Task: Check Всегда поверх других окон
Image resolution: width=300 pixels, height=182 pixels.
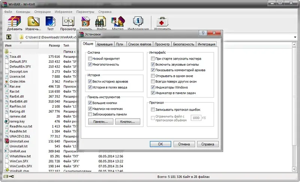Action: [153, 81]
